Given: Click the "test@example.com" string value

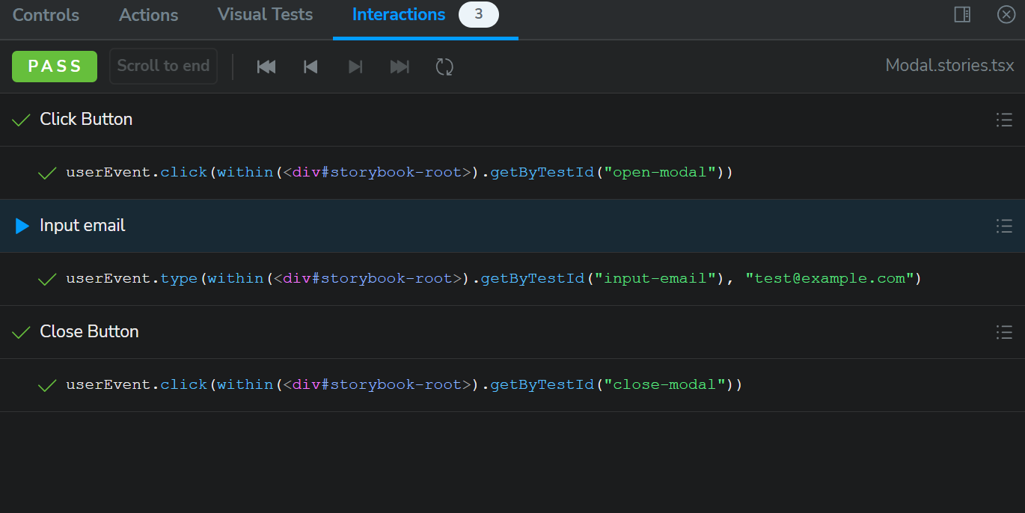Looking at the screenshot, I should click(830, 278).
